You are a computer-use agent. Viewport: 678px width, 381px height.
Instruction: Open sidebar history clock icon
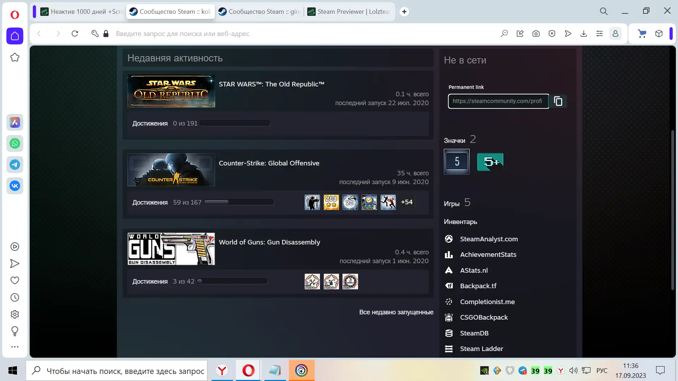[x=15, y=297]
